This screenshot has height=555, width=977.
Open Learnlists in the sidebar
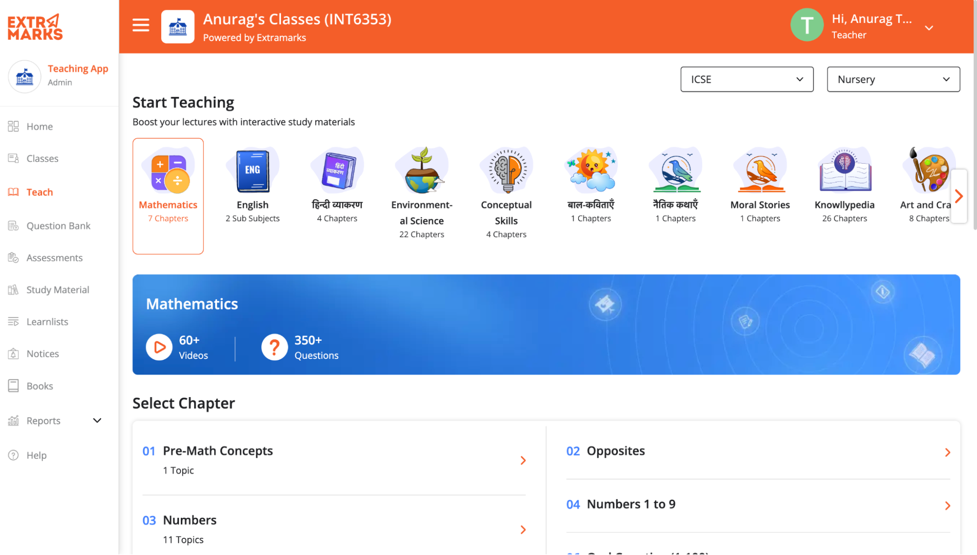[x=47, y=322]
